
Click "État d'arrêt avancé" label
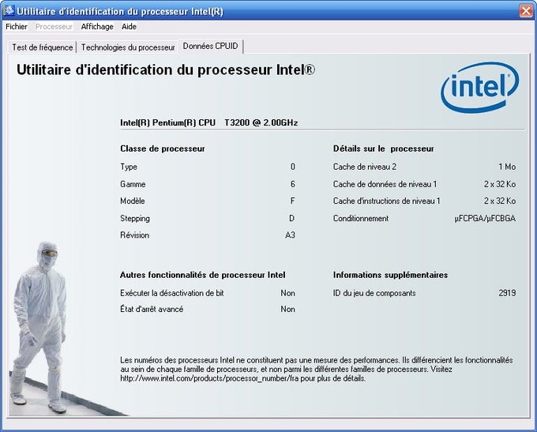(152, 309)
